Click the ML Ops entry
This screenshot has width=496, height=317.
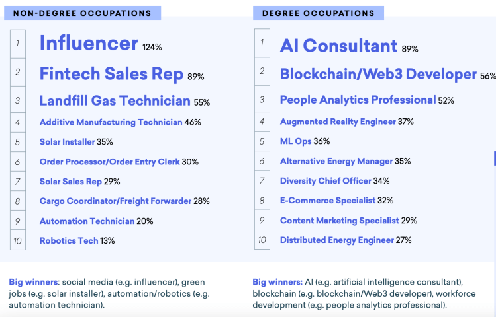coord(295,141)
